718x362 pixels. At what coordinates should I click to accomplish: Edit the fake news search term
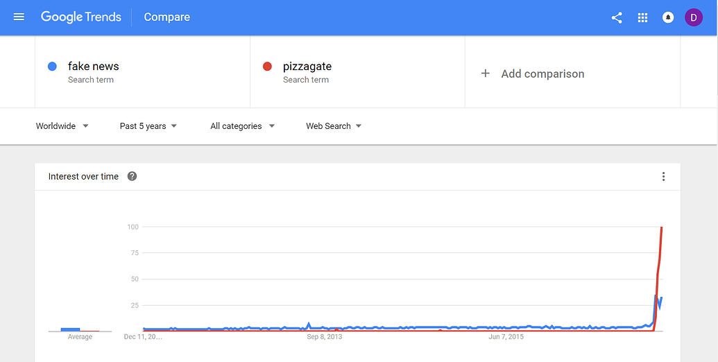point(93,67)
